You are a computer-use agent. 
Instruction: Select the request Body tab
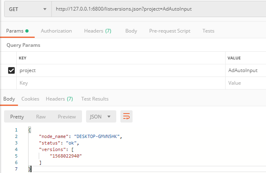point(131,31)
